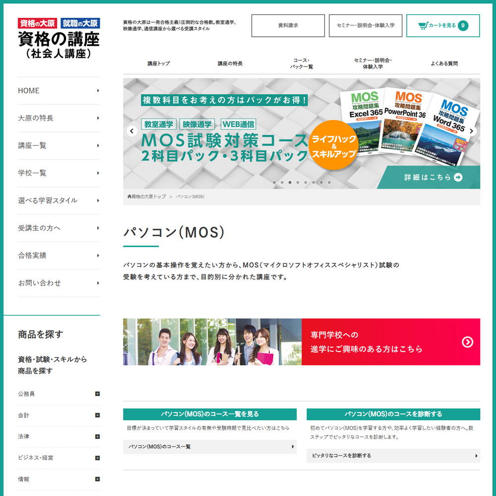
Task: Go to HOME in the sidebar menu
Action: coord(59,91)
